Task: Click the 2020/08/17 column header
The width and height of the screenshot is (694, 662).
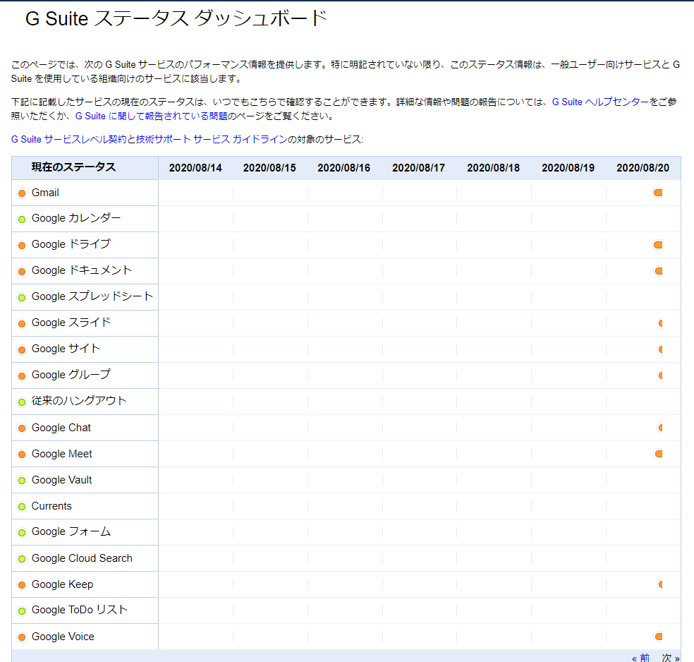Action: click(x=418, y=168)
